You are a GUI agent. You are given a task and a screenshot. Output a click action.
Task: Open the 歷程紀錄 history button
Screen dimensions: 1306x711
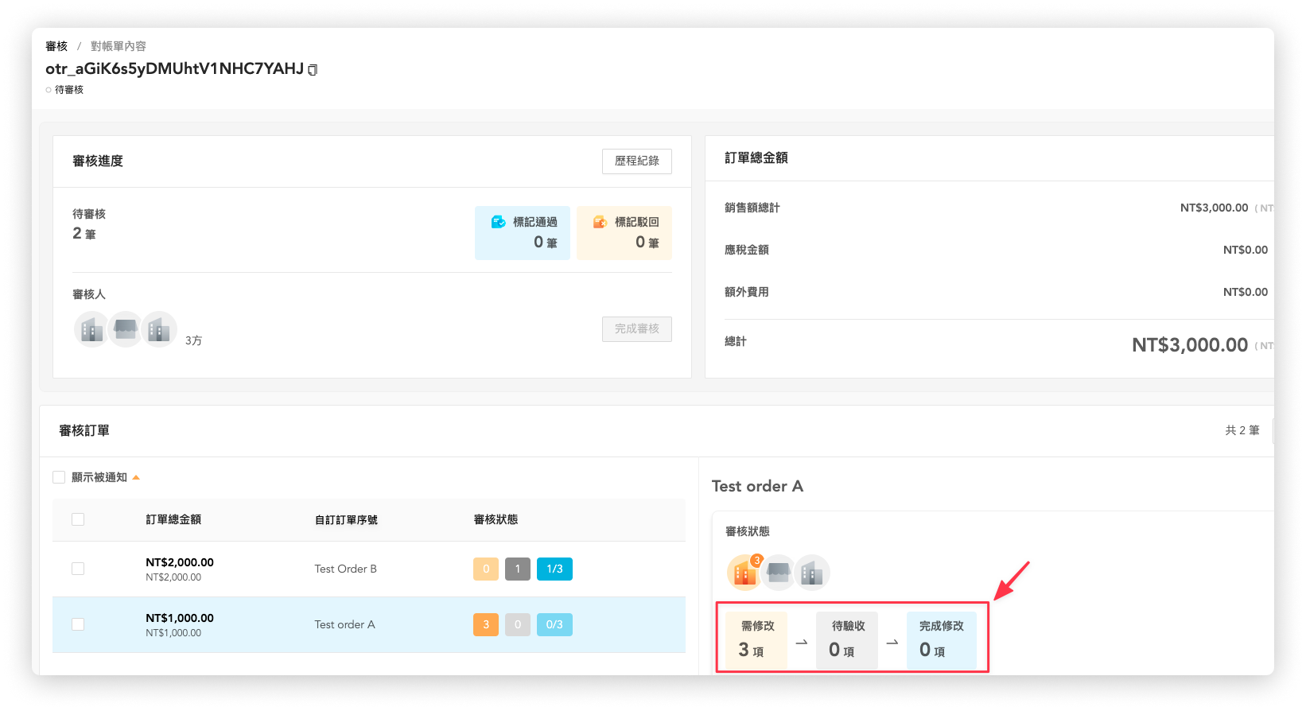637,161
